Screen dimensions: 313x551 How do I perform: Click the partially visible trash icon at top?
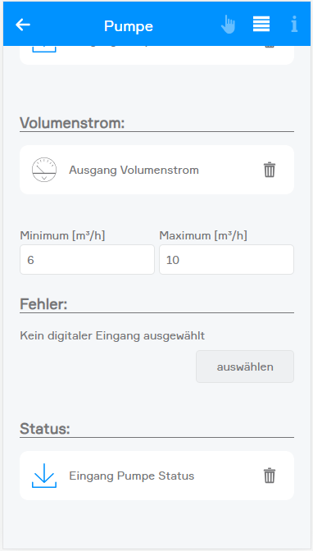[270, 47]
